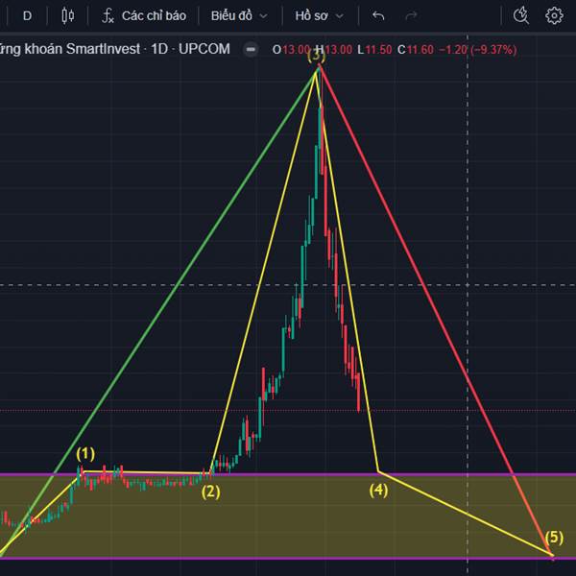
Task: Click the fx indicators icon
Action: click(108, 15)
